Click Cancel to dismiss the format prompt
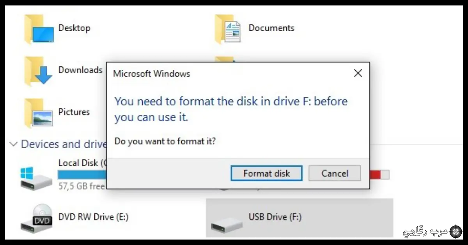 (335, 173)
